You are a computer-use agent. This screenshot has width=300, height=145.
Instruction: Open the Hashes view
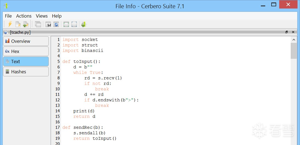click(x=26, y=72)
